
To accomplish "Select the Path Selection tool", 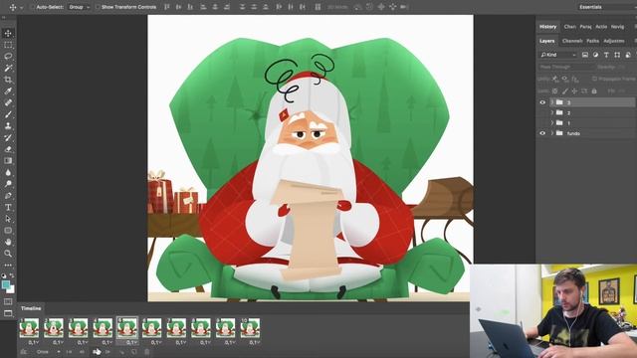I will click(x=8, y=219).
